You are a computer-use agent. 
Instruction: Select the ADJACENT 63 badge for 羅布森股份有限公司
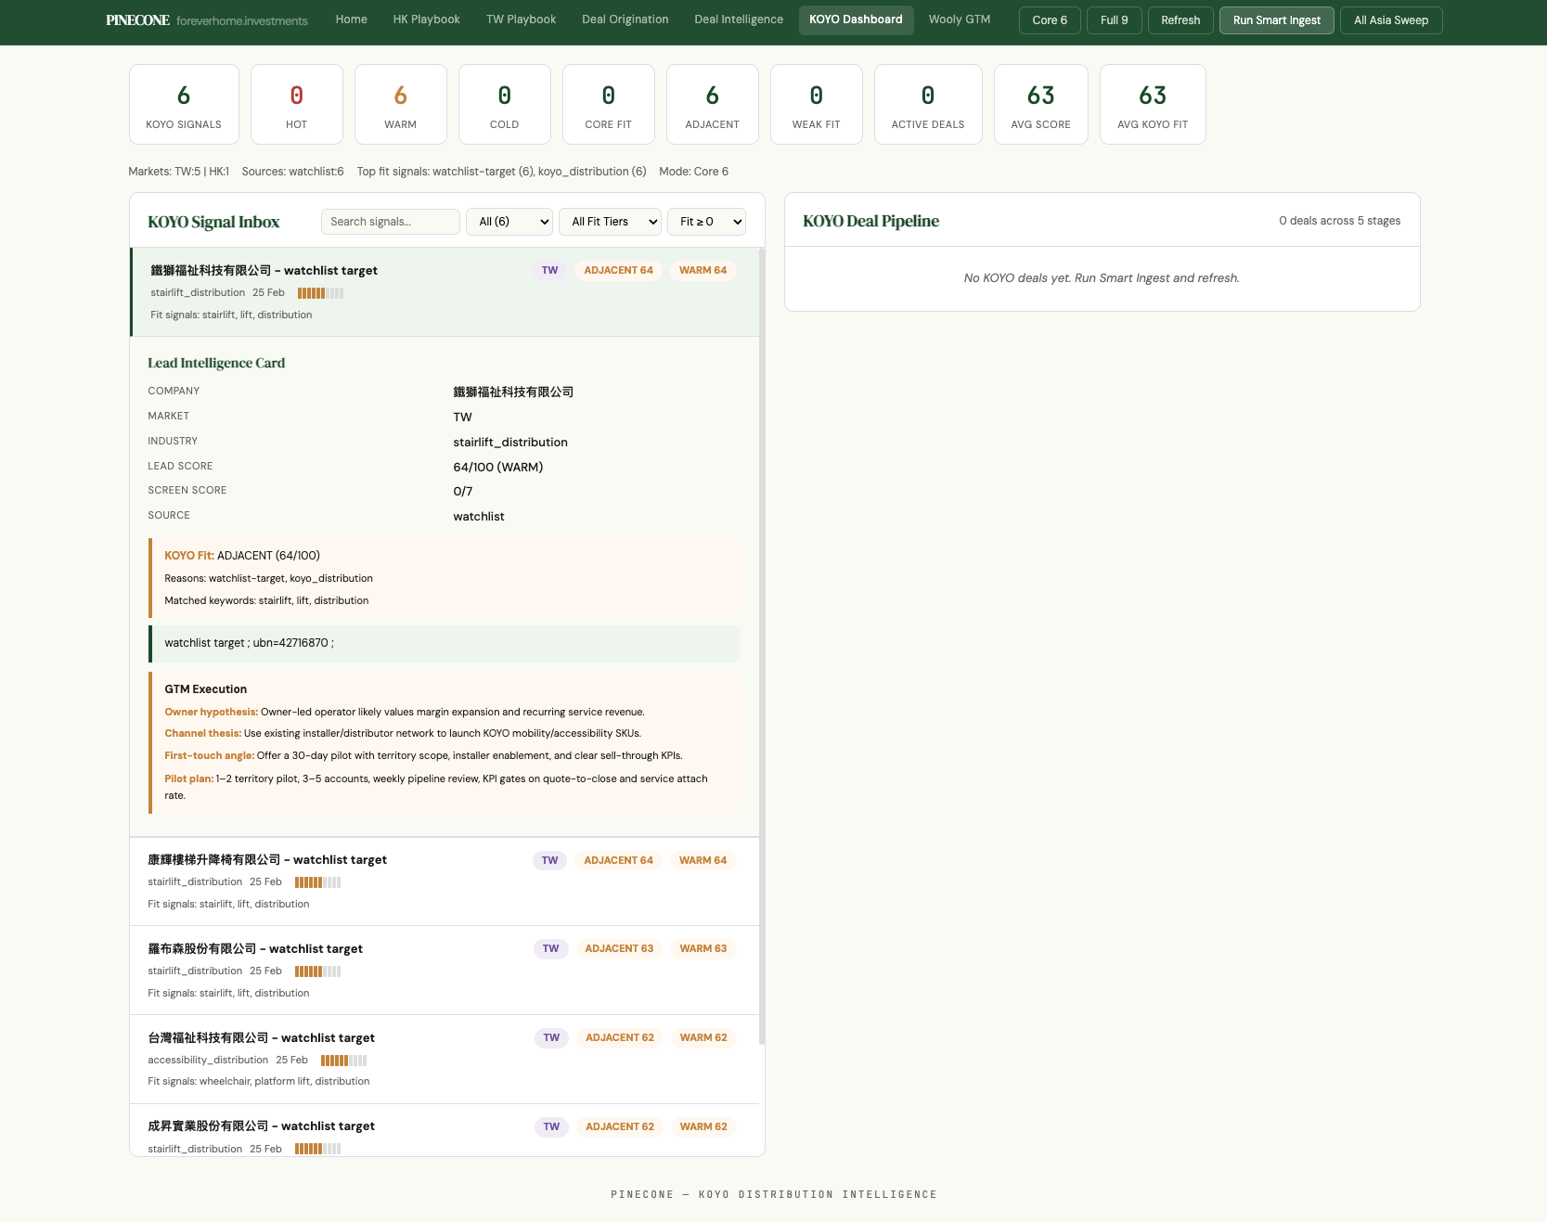tap(619, 948)
